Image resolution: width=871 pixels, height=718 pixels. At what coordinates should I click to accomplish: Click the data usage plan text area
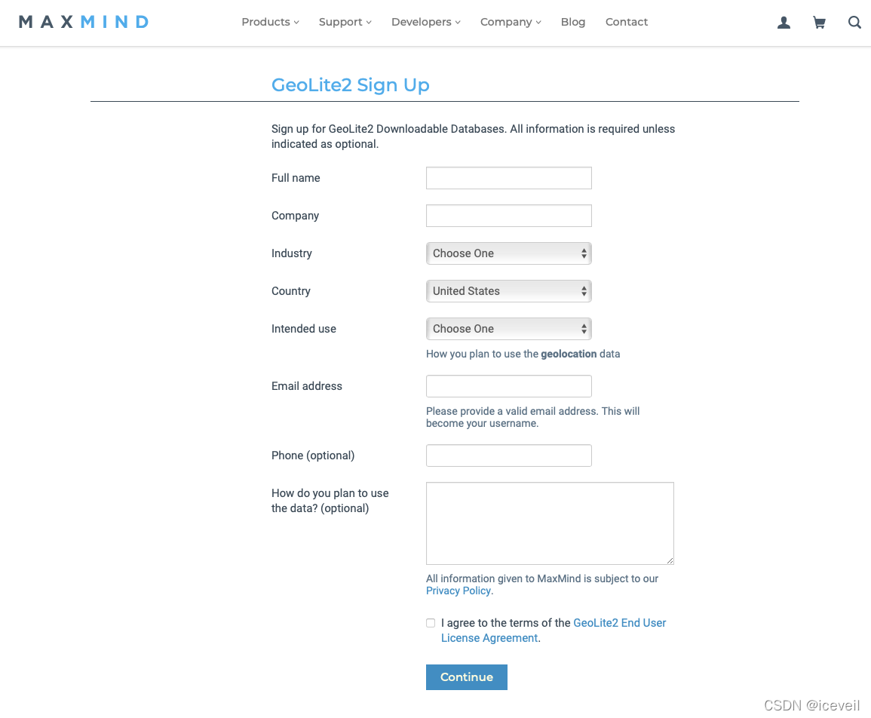pyautogui.click(x=549, y=523)
